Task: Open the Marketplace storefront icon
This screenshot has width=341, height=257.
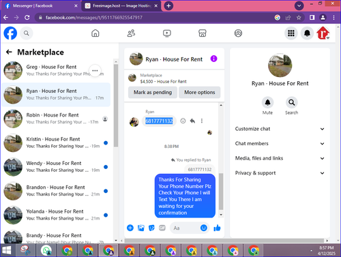Action: point(203,33)
